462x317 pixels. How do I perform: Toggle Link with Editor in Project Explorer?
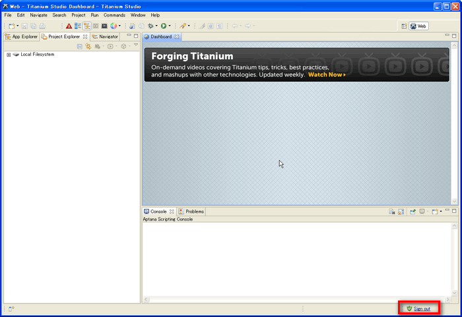[x=88, y=47]
